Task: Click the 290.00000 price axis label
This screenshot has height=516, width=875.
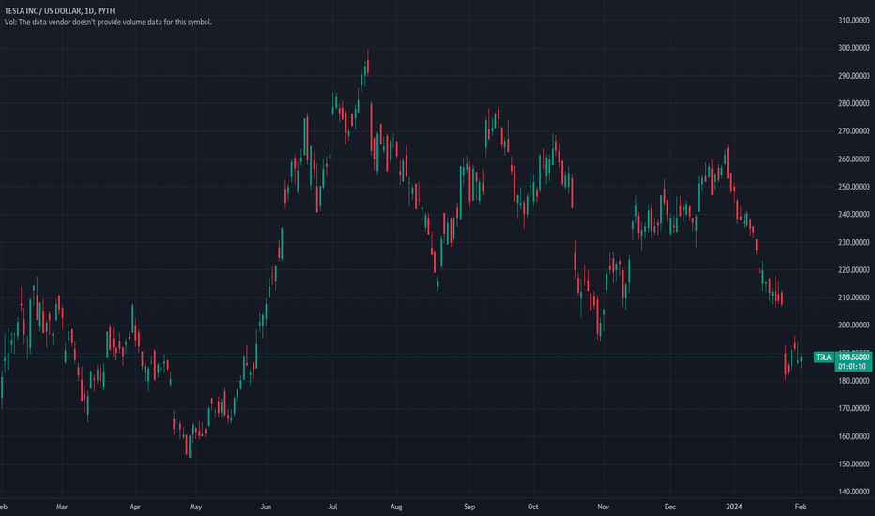Action: 853,76
